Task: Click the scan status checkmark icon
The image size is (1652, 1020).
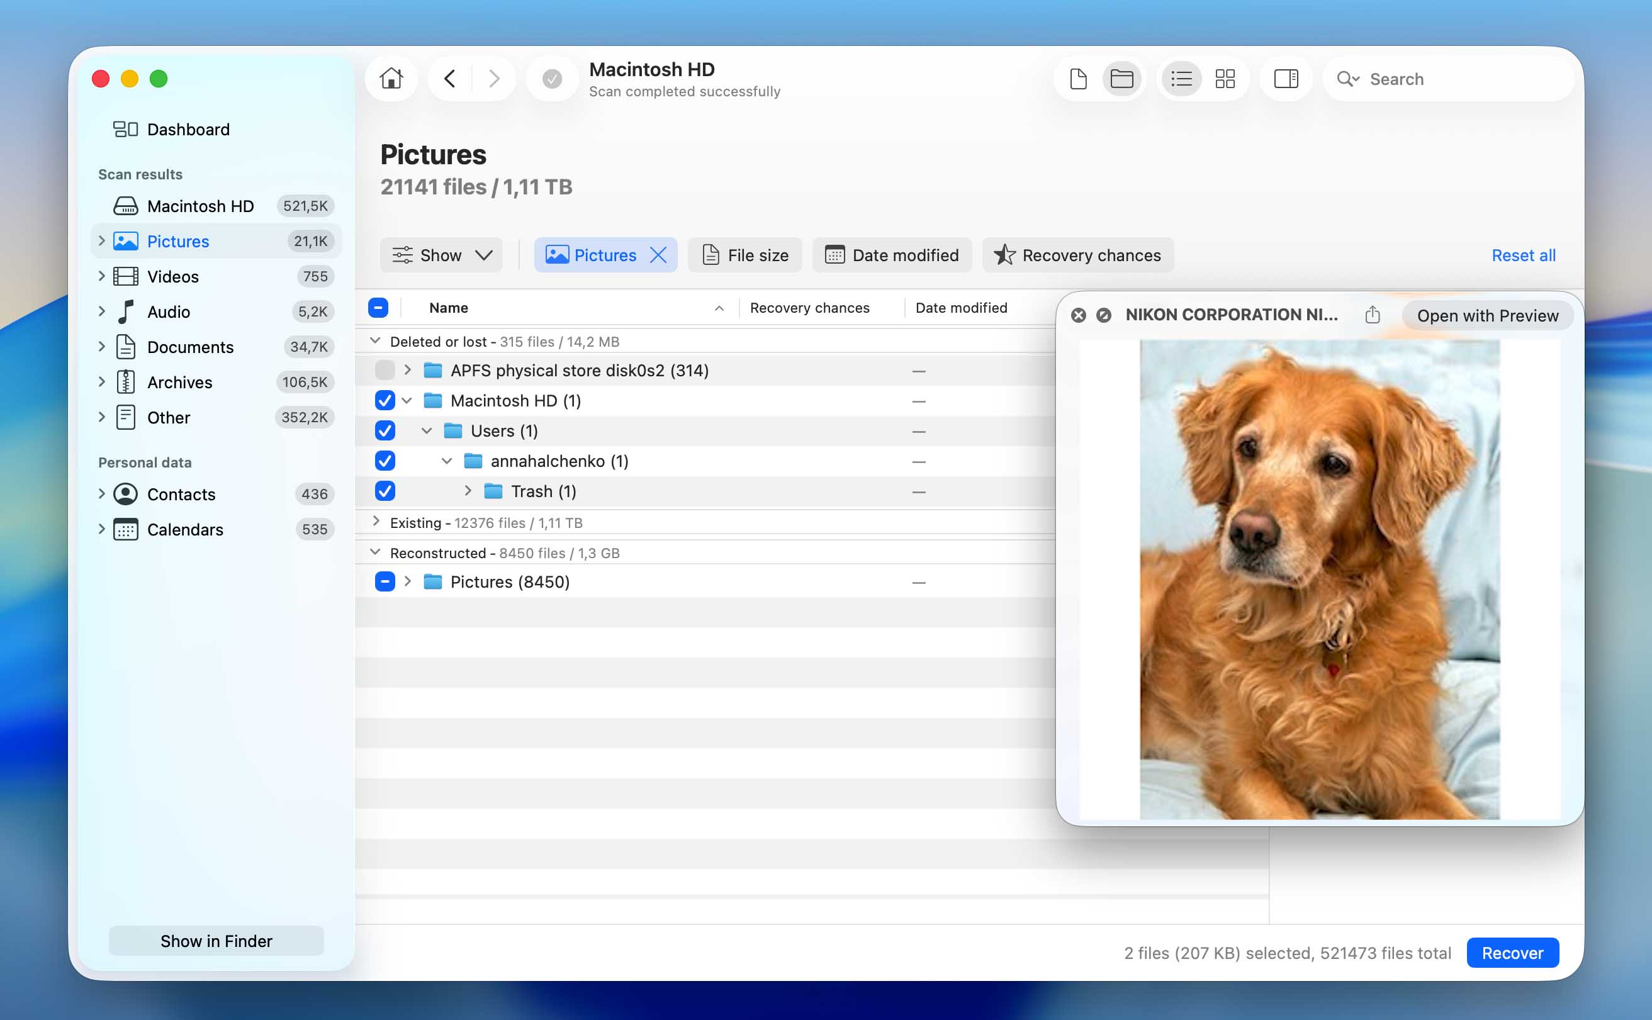Action: 552,80
